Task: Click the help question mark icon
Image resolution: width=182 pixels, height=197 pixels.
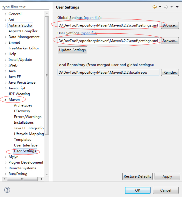Action: coord(7,190)
